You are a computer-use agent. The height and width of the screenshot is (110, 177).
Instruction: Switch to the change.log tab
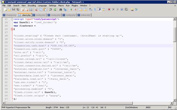(x=10, y=15)
